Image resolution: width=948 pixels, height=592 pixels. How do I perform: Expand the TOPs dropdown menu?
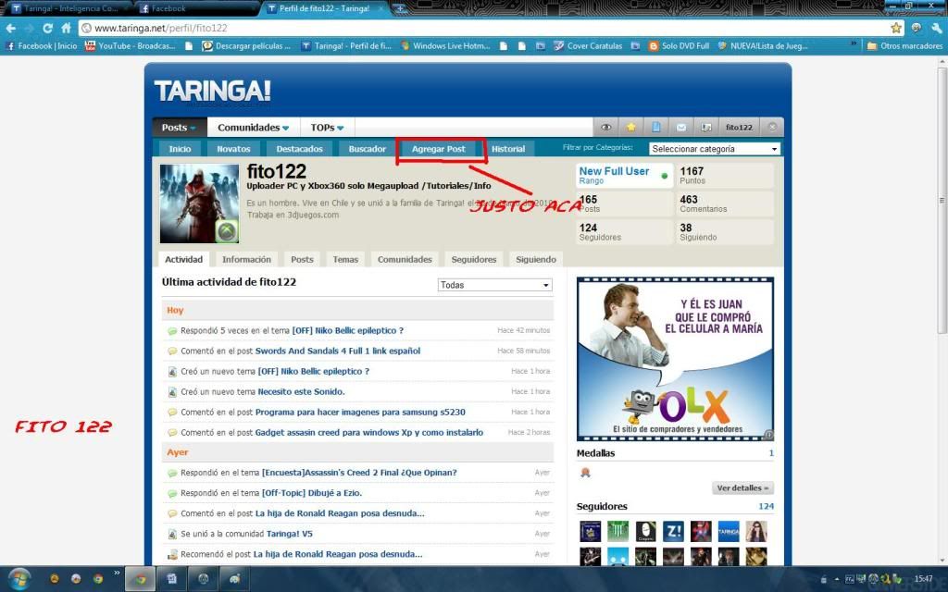327,128
